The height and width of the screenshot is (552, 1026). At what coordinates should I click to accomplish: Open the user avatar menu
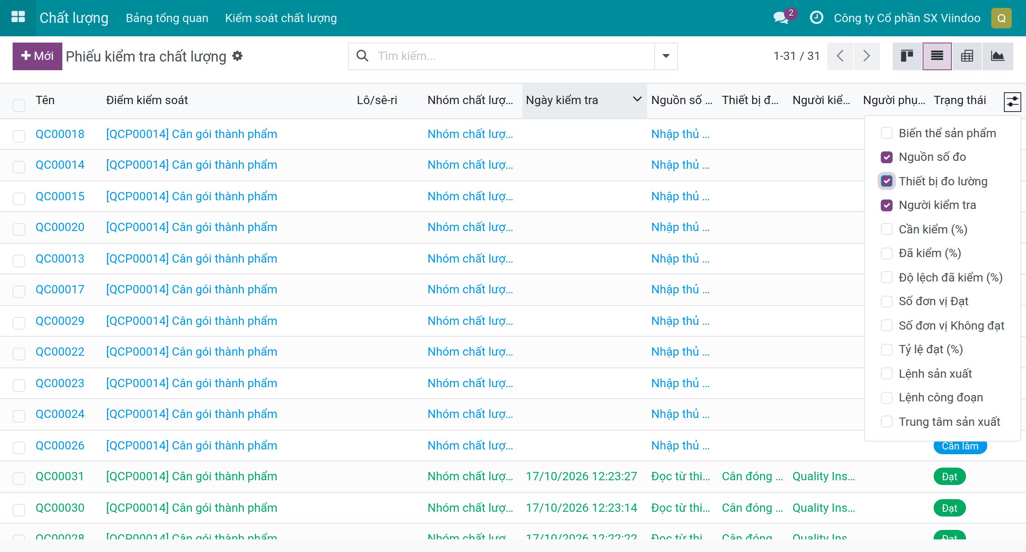point(1001,18)
